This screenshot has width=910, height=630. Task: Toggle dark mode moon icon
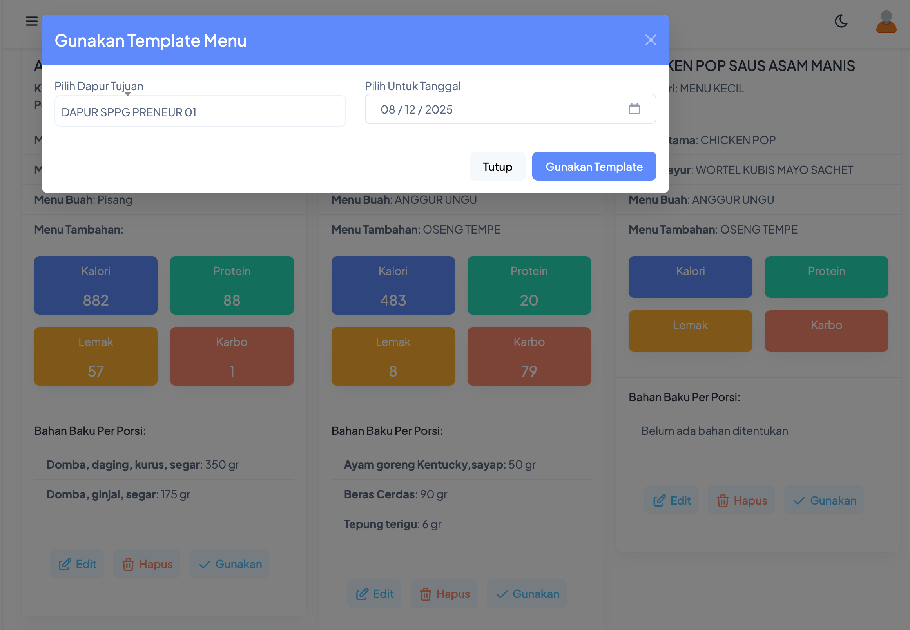pyautogui.click(x=841, y=21)
